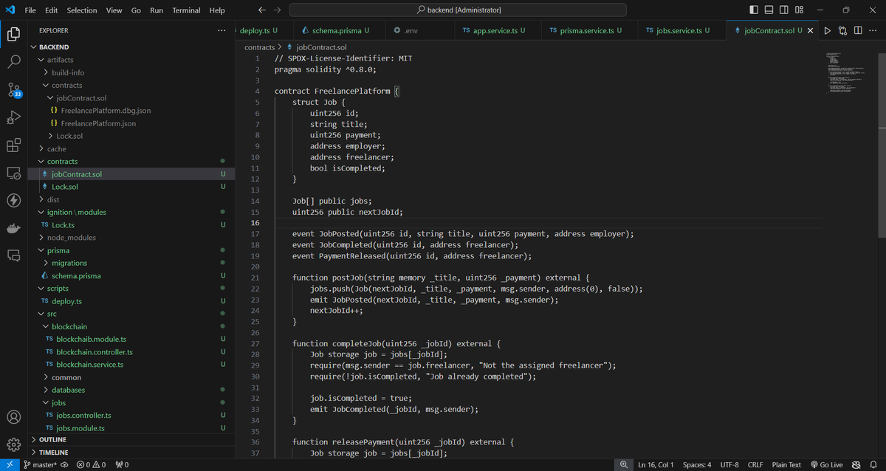
Task: Open the remote window indicator in the status bar
Action: (x=10, y=464)
